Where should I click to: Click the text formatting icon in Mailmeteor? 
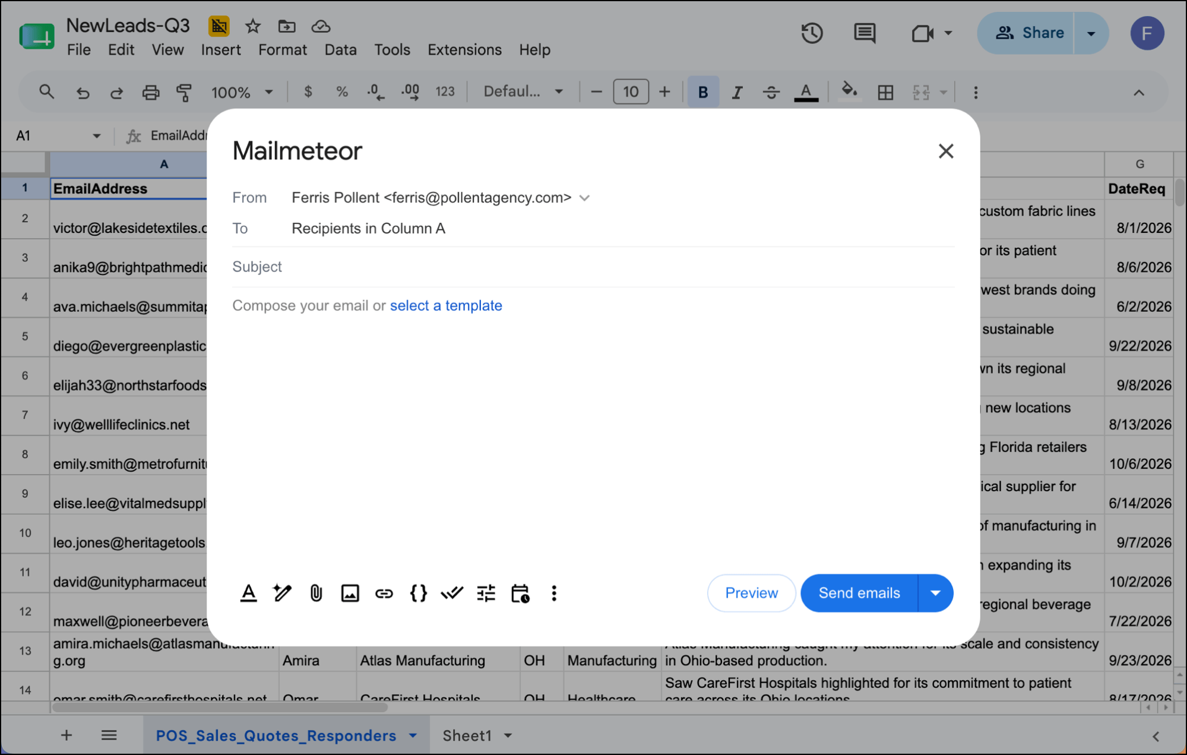249,593
